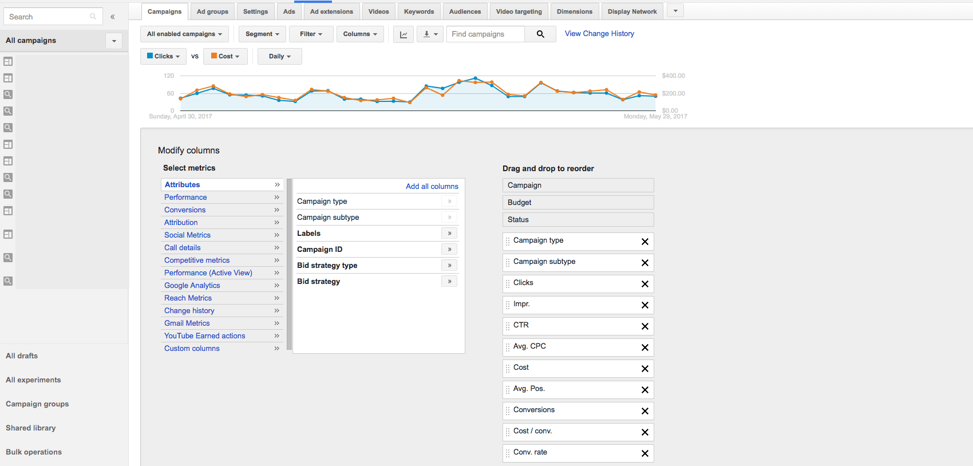Open the blue Clicks metric selector
973x466 pixels.
(163, 56)
